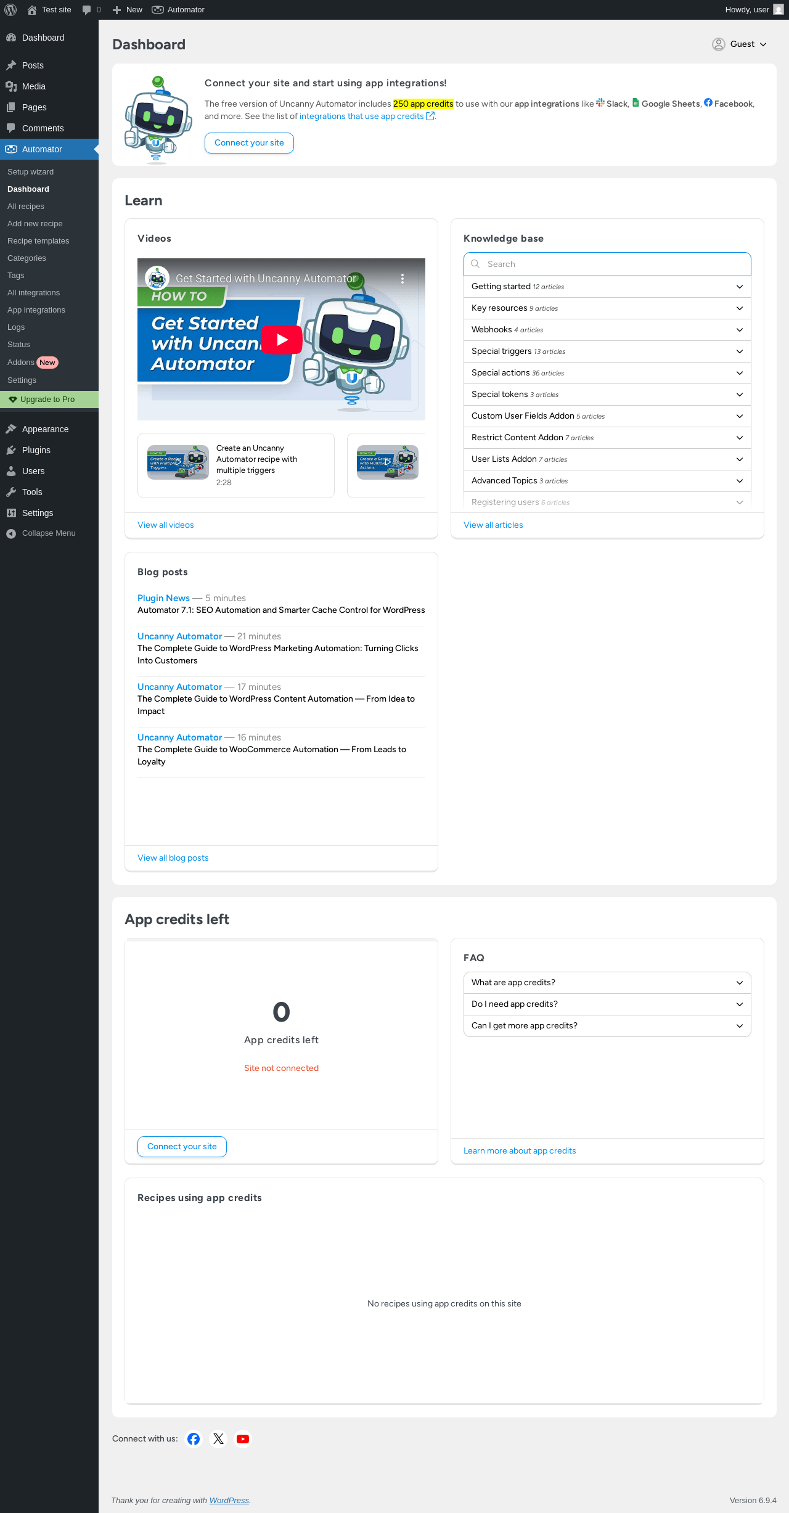Open Learn more about app credits link
The width and height of the screenshot is (789, 1513).
(x=520, y=1151)
